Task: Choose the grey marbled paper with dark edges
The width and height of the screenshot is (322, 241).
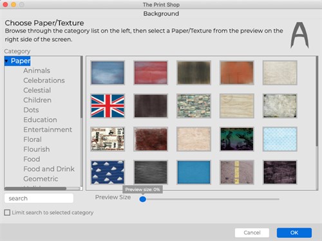Action: [x=280, y=106]
